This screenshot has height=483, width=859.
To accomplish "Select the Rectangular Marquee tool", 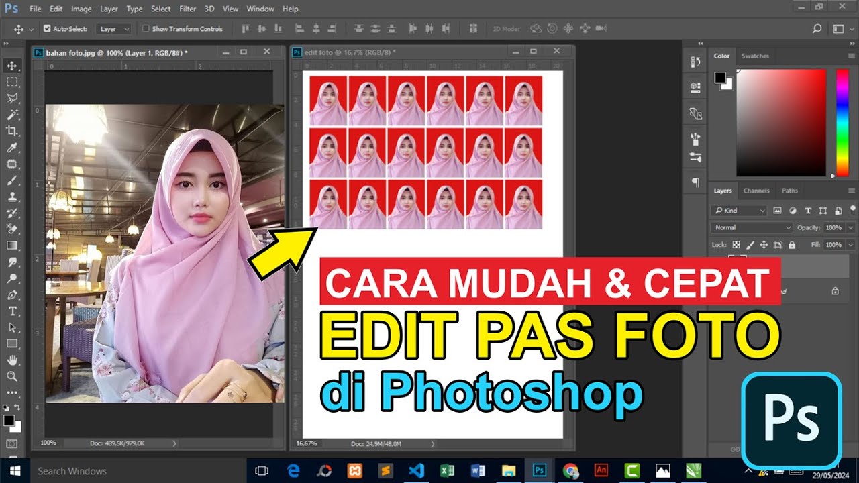I will click(x=12, y=82).
